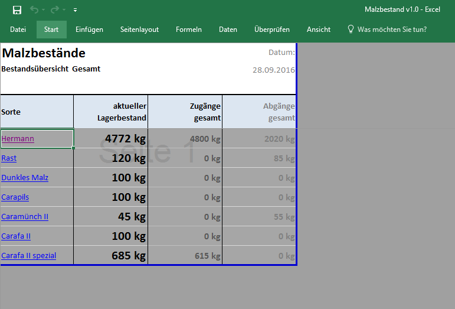This screenshot has height=309, width=455.
Task: Open the Ansicht ribbon tab
Action: click(x=319, y=30)
